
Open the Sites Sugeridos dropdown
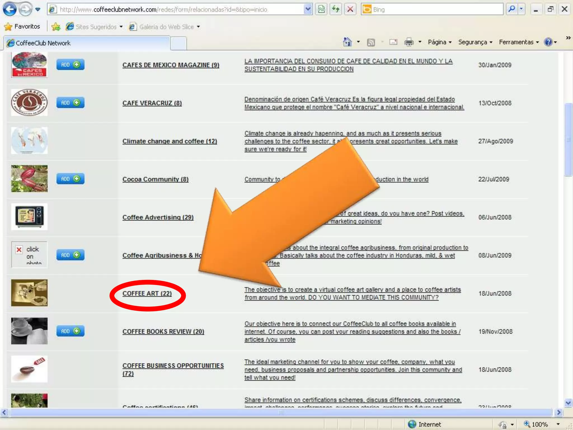pyautogui.click(x=121, y=27)
